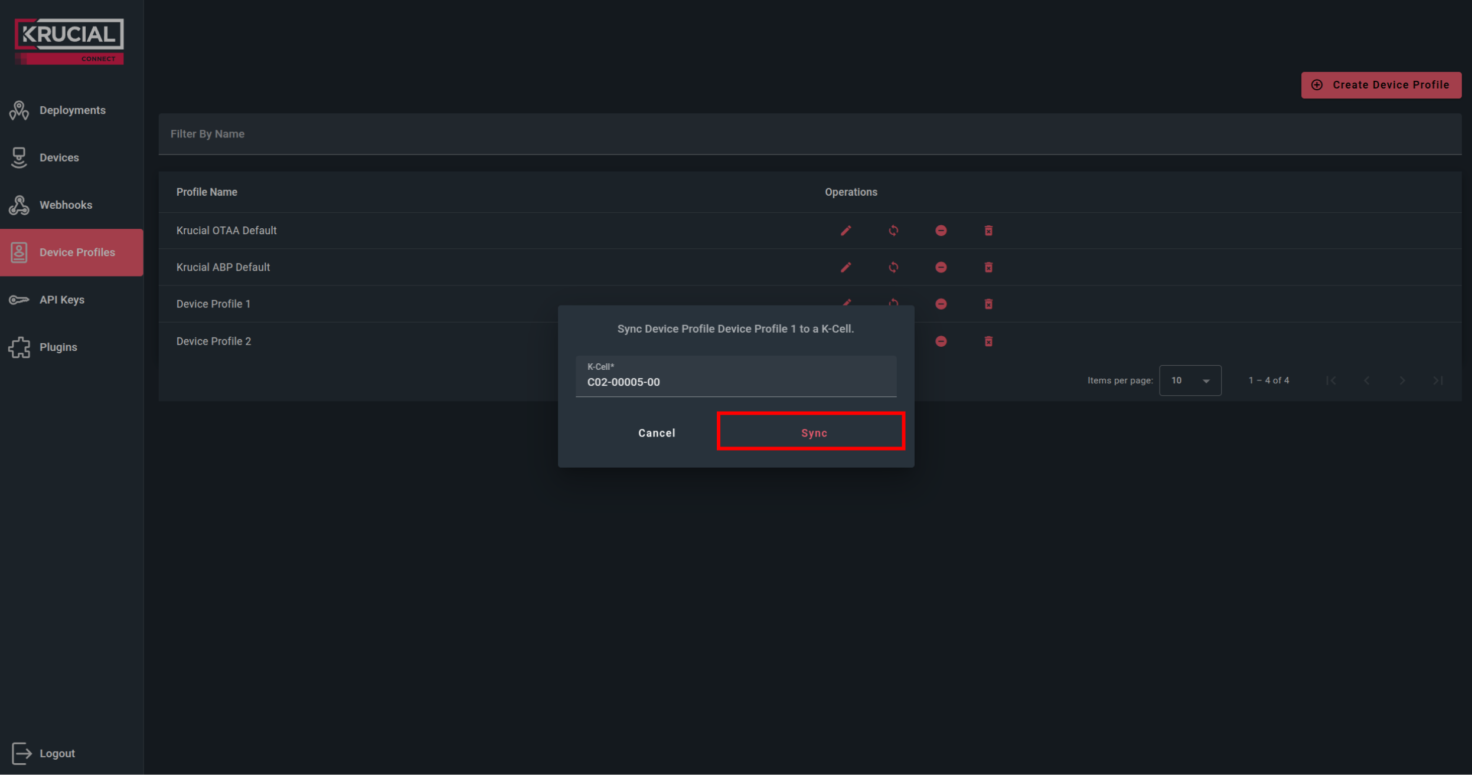Delete the Krucial OTAA Default profile

987,231
